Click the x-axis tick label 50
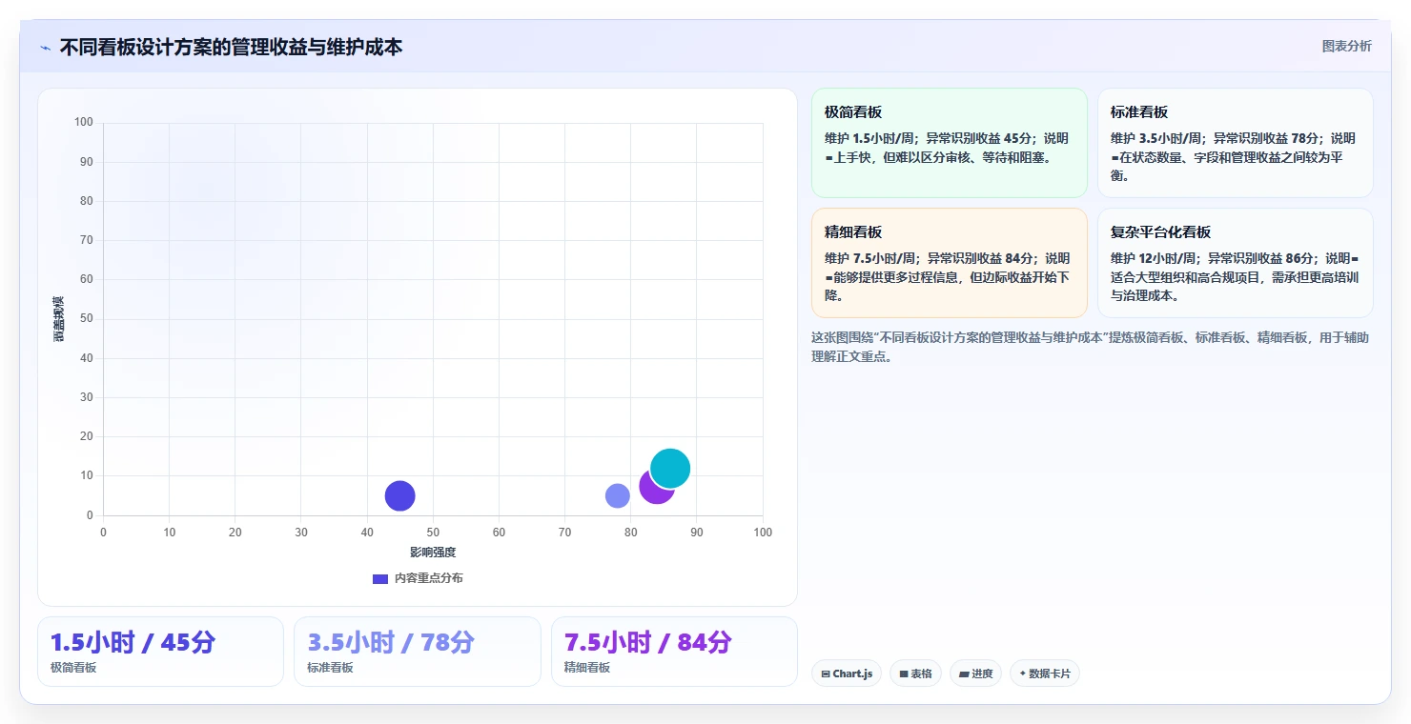 tap(433, 533)
